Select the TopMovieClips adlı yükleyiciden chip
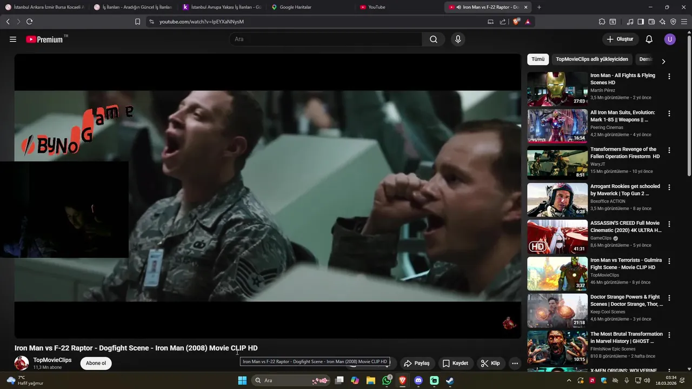Screen dimensions: 692x389 tap(592, 59)
